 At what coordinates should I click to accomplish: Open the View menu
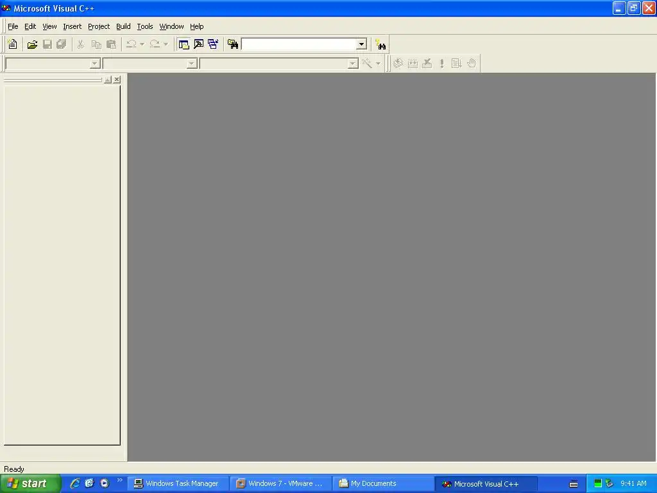[x=49, y=26]
